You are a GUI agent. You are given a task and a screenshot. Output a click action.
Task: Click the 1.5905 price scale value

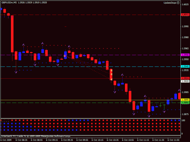point(185,92)
